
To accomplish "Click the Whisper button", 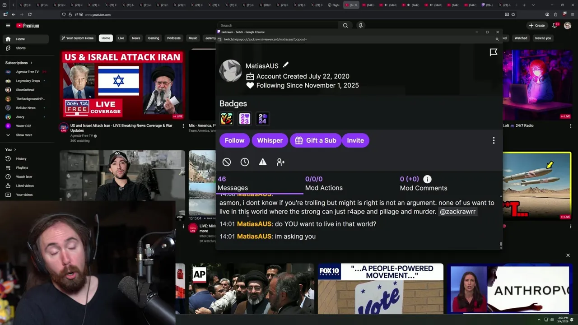I will click(x=270, y=140).
